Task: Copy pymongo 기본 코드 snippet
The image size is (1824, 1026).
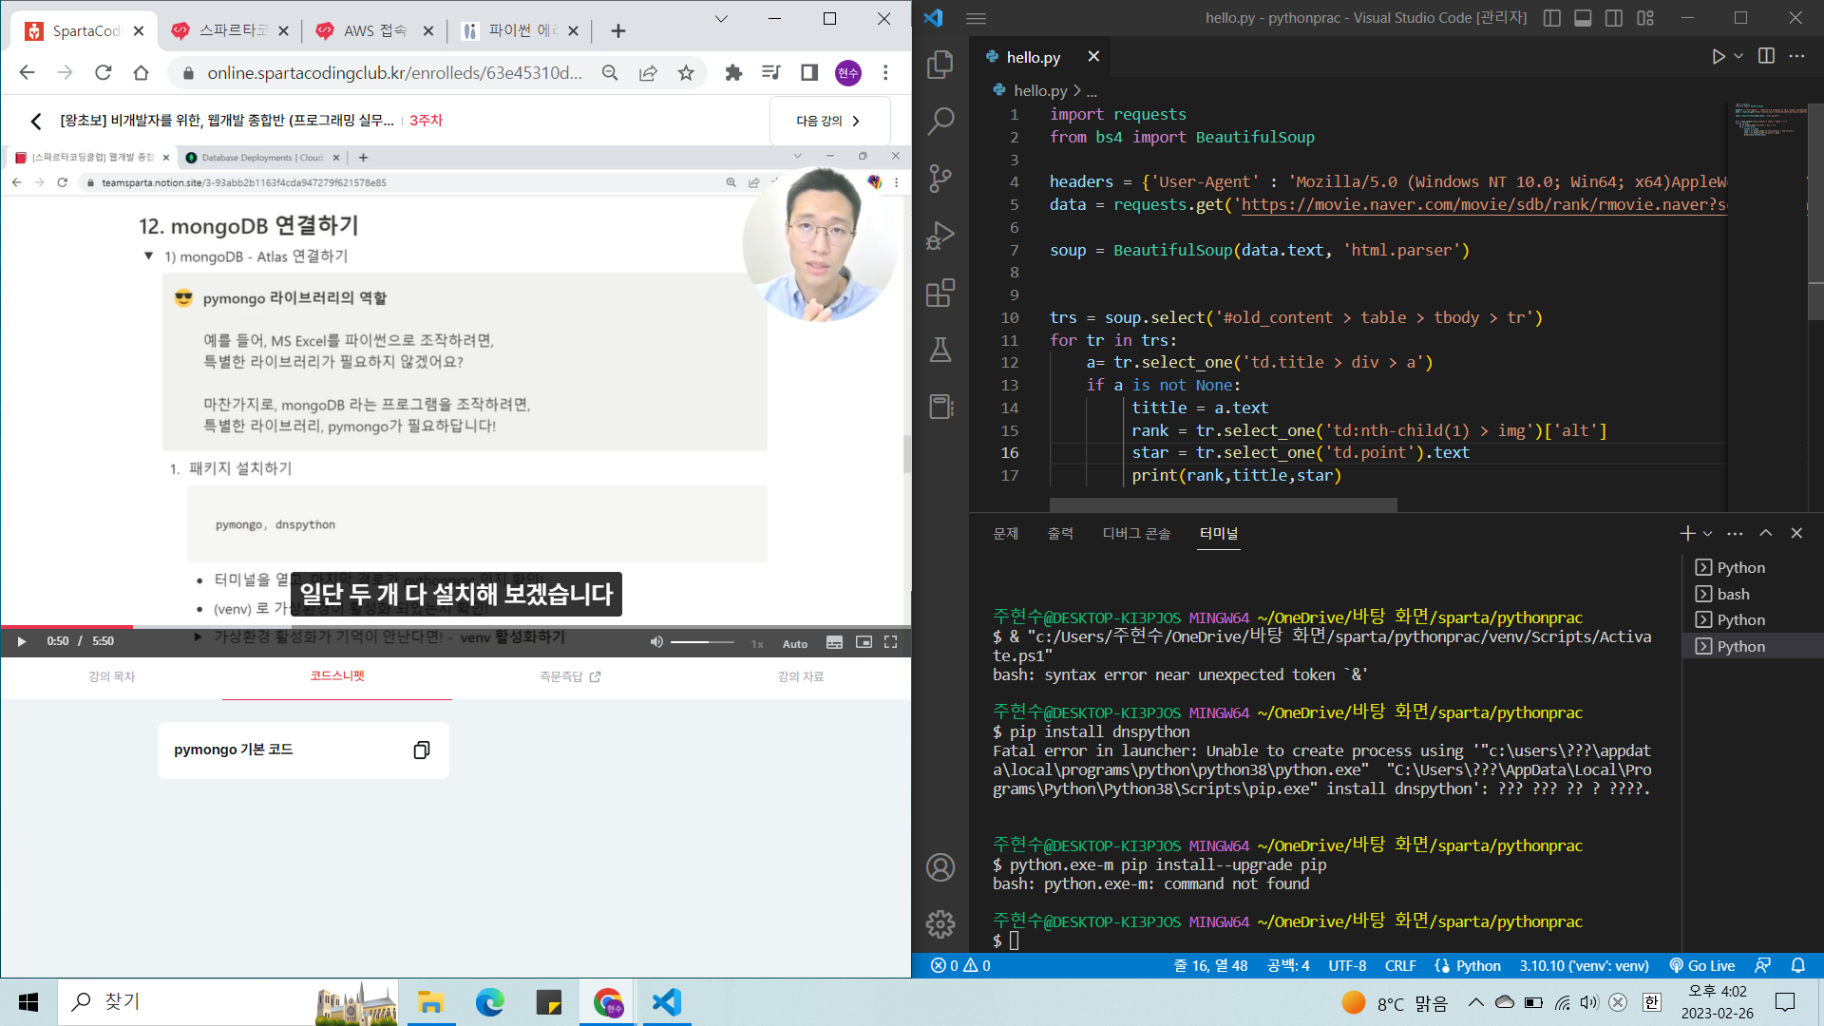Action: coord(422,750)
